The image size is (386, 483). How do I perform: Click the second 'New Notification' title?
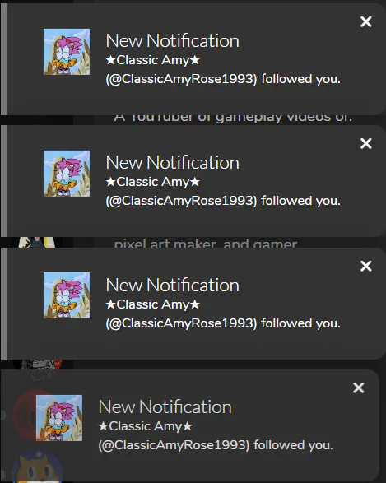click(x=172, y=162)
